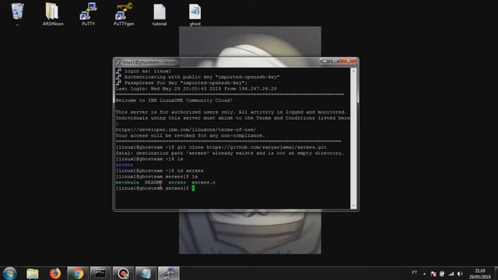Click the power status tray icon
The height and width of the screenshot is (280, 498).
(442, 274)
